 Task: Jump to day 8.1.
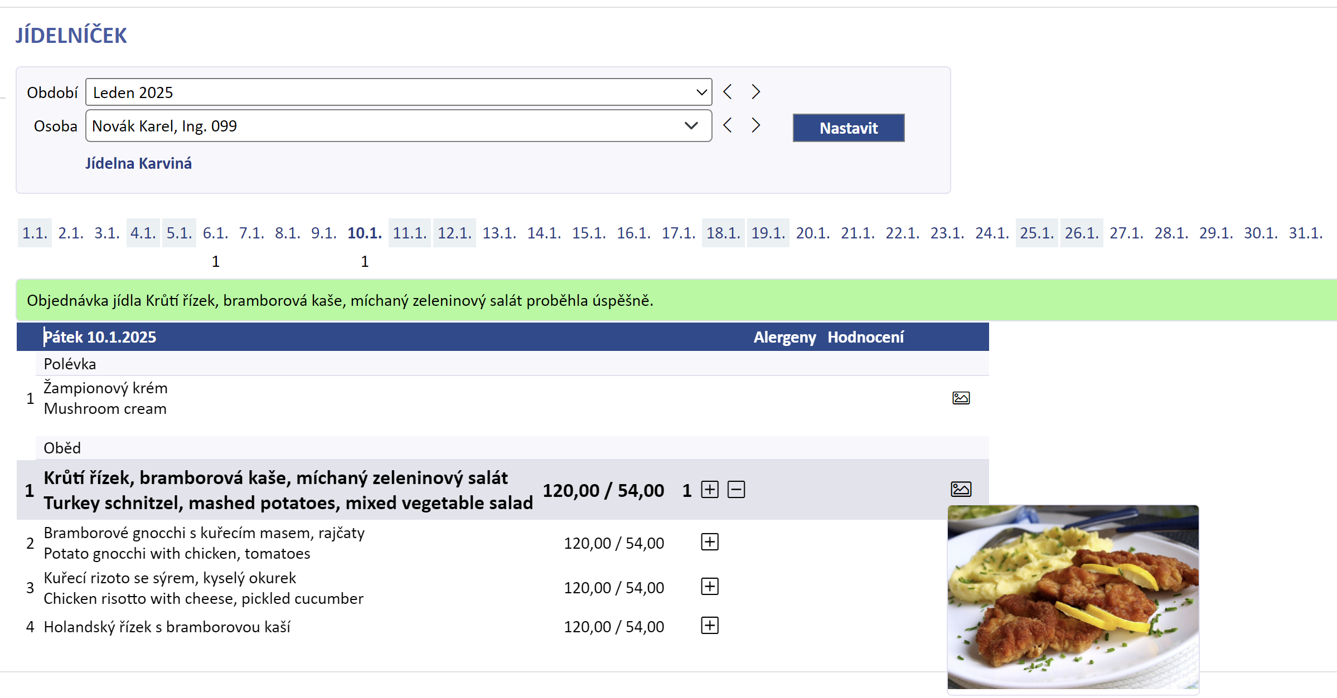coord(288,233)
